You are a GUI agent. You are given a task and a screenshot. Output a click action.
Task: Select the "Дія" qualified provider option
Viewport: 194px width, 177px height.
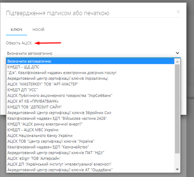(x=62, y=73)
